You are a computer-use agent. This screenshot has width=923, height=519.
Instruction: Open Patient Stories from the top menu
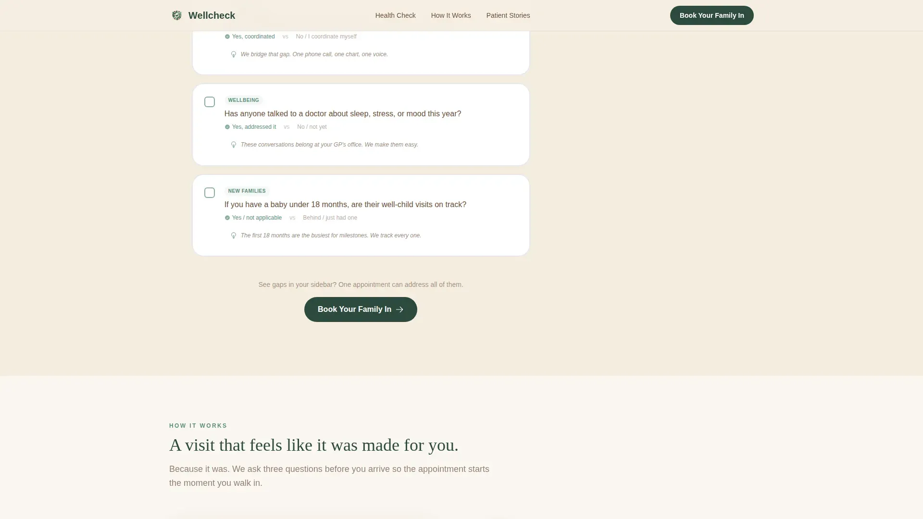coord(508,15)
